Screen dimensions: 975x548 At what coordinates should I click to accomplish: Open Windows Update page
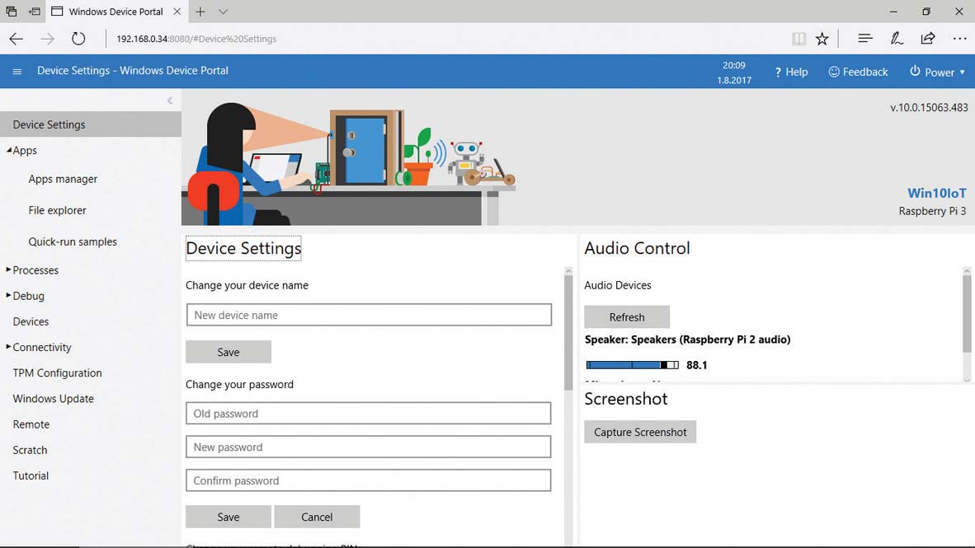[x=54, y=398]
